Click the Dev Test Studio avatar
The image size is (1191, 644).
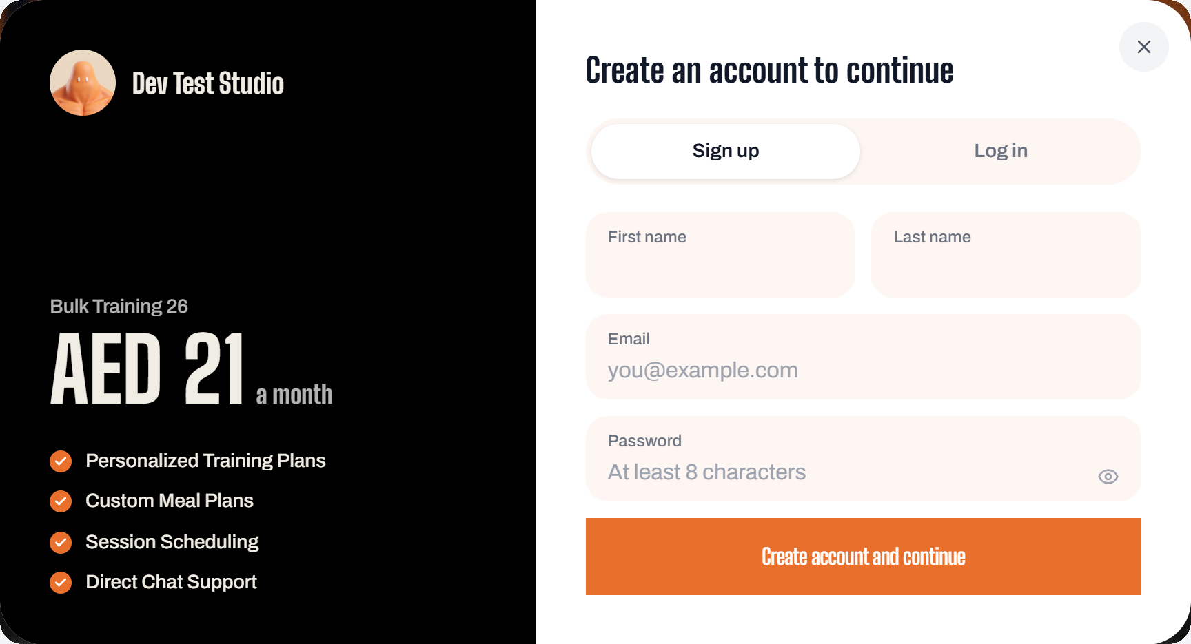tap(83, 83)
